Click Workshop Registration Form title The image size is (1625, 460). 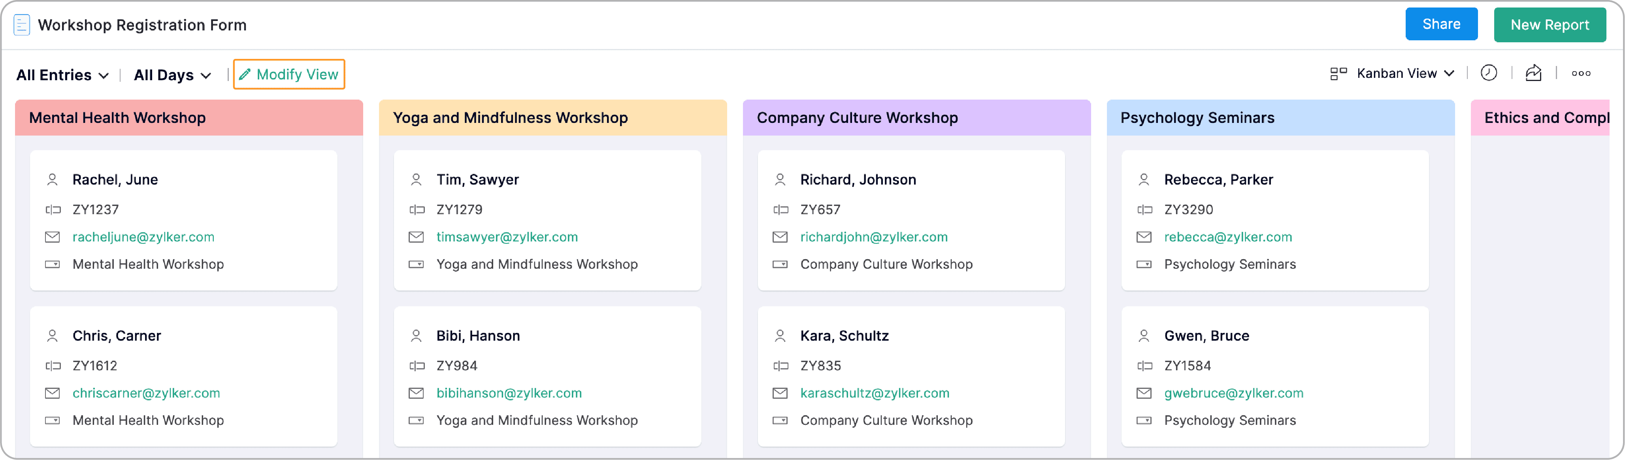142,25
